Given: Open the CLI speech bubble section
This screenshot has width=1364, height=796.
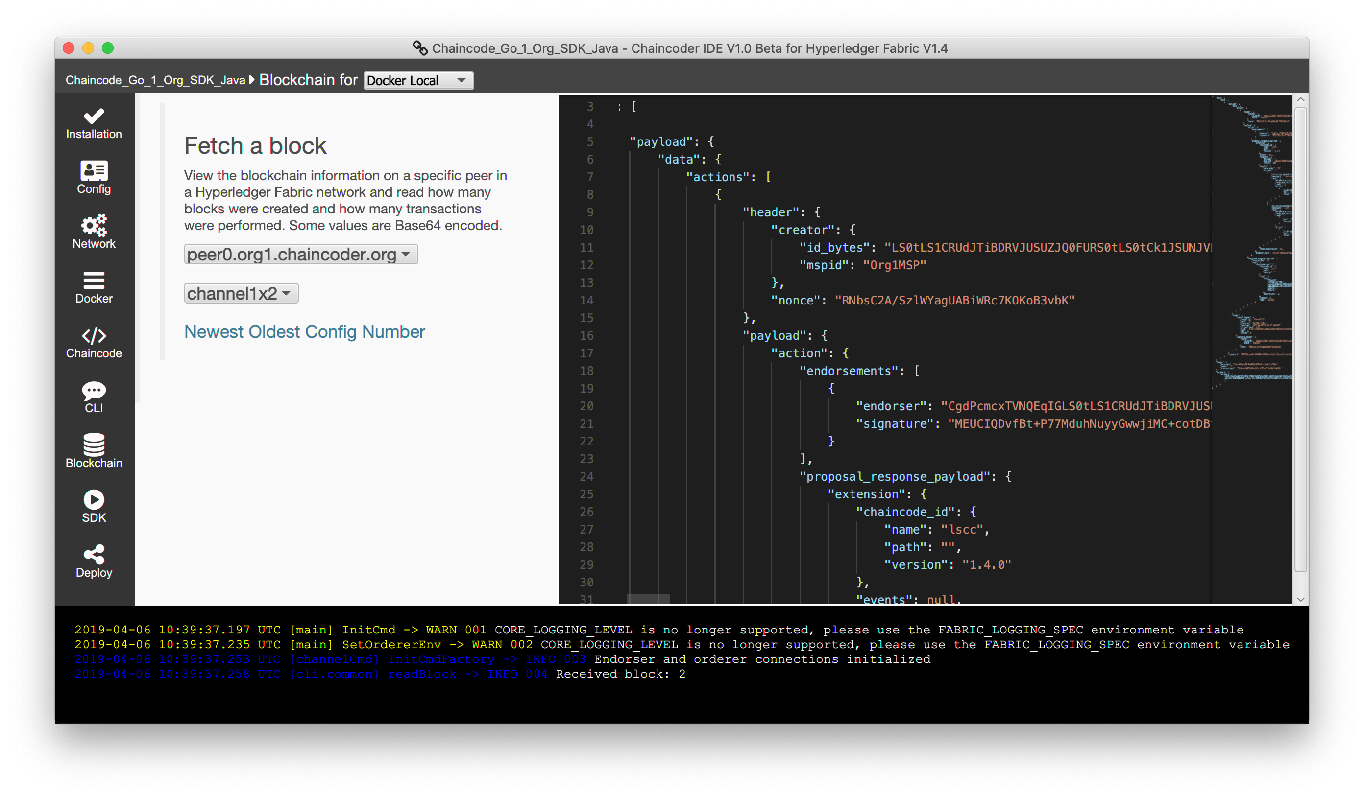Looking at the screenshot, I should point(94,398).
